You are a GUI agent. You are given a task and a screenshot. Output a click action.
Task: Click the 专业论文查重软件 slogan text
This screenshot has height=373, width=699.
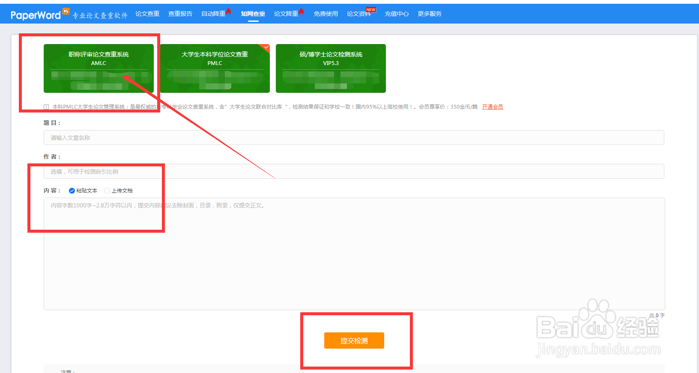(100, 15)
